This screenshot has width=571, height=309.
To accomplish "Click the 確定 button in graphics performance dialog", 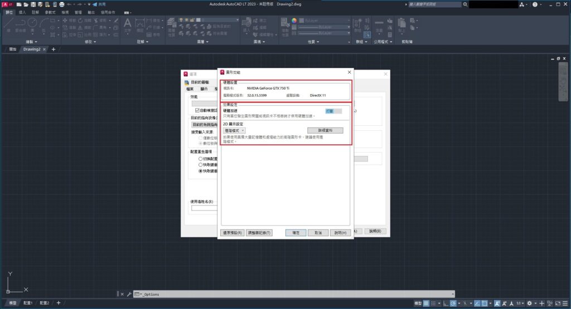I will click(x=296, y=233).
